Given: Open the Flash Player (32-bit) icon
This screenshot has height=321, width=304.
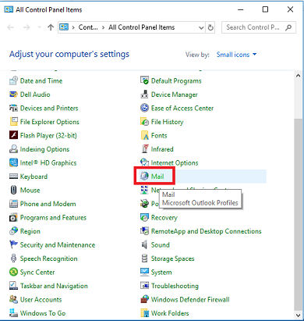Looking at the screenshot, I should pyautogui.click(x=13, y=135).
